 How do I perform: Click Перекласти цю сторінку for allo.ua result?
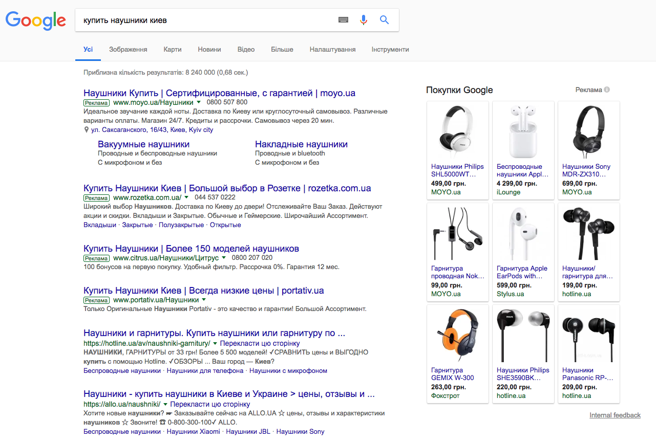(x=210, y=404)
